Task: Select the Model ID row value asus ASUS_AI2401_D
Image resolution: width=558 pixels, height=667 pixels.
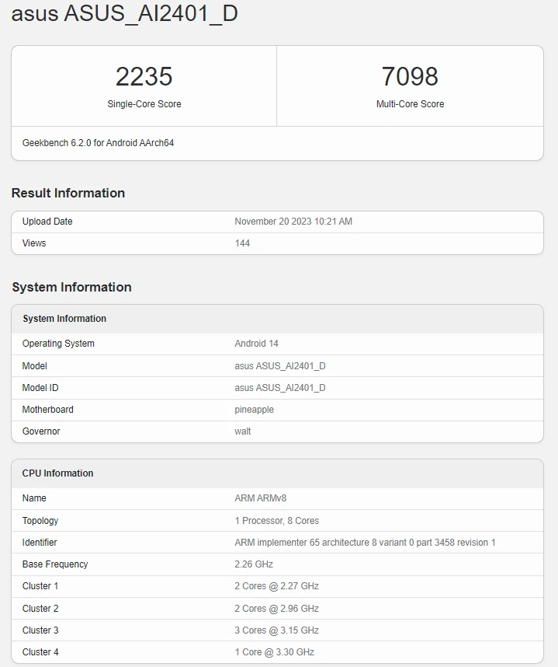Action: point(280,387)
